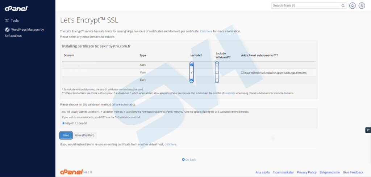Toggle Include checkbox for first Alias row
This screenshot has height=177, width=371.
(x=192, y=65)
